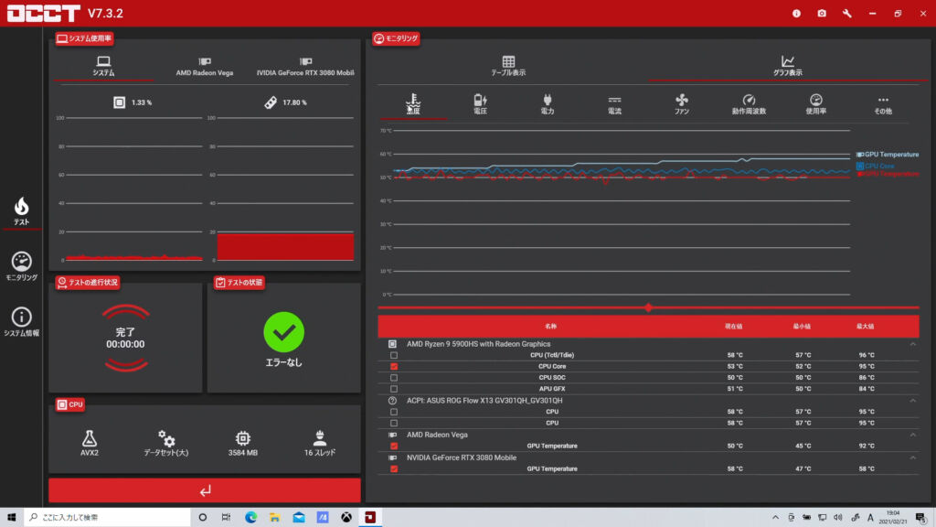Select the テスト flame icon in the sidebar
Screen dimensions: 936x527
(22, 211)
